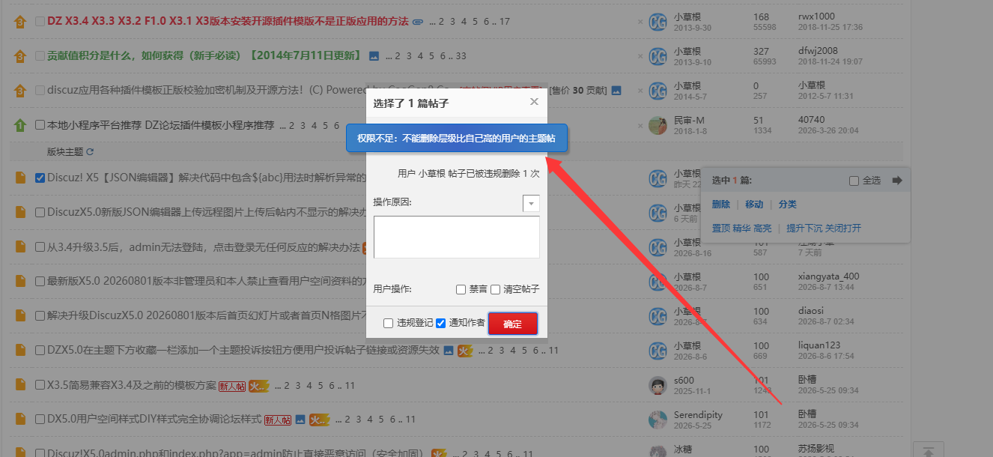Tick 全选 in the selection panel

pyautogui.click(x=854, y=181)
